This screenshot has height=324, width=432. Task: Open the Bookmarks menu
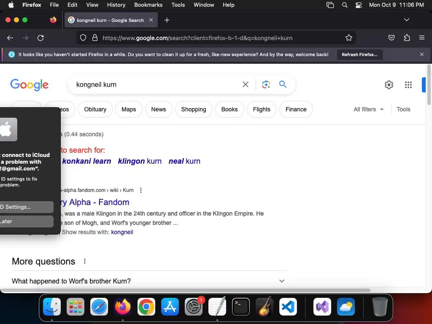[148, 5]
